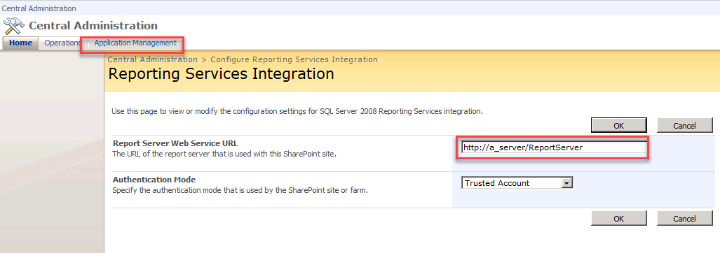
Task: Switch to the Operations tab
Action: [62, 43]
